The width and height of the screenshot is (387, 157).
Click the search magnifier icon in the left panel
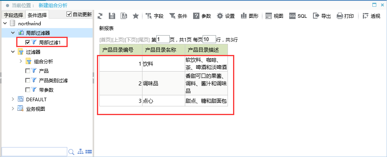[x=71, y=152]
